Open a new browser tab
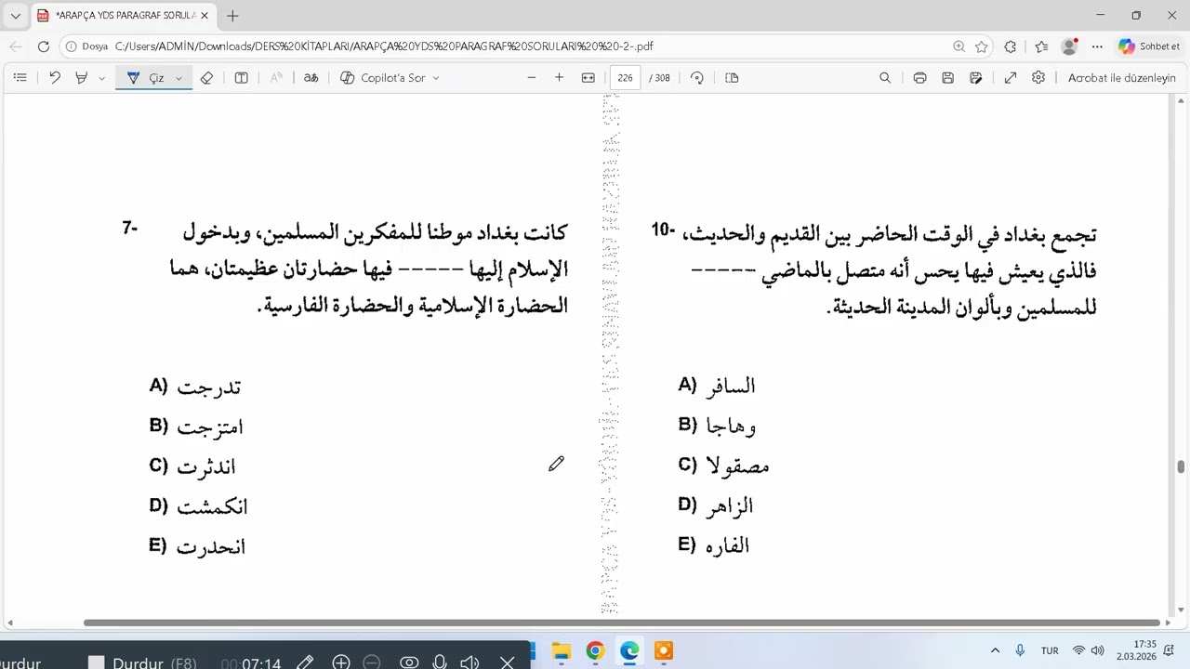This screenshot has height=669, width=1190. (232, 16)
